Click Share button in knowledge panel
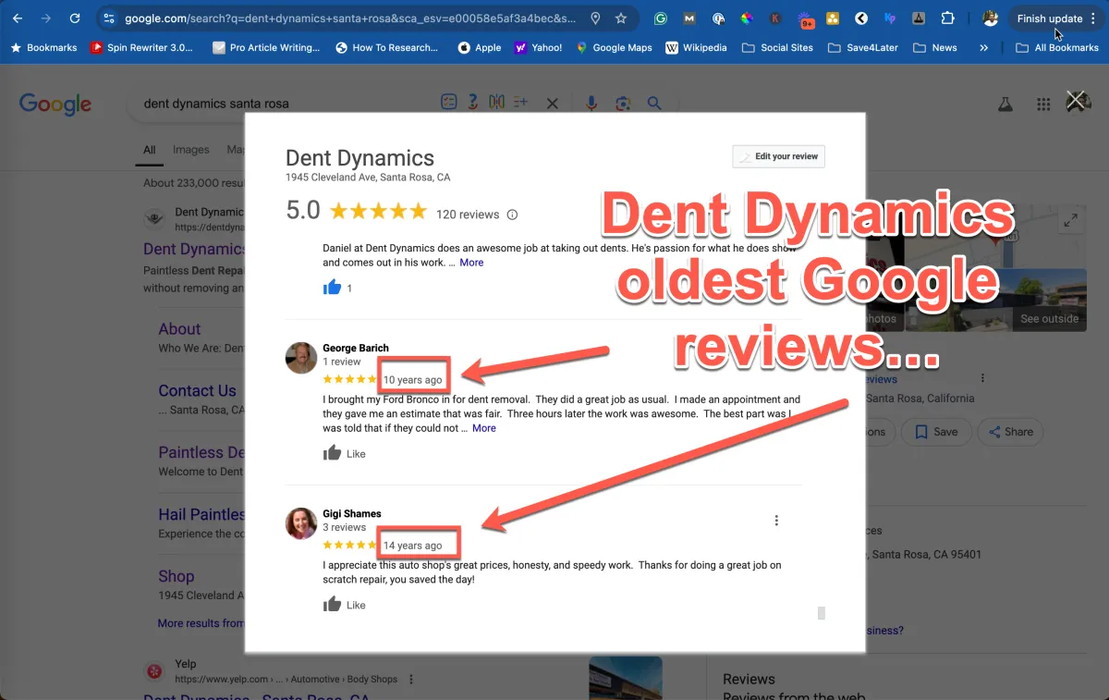The image size is (1109, 700). (1011, 432)
